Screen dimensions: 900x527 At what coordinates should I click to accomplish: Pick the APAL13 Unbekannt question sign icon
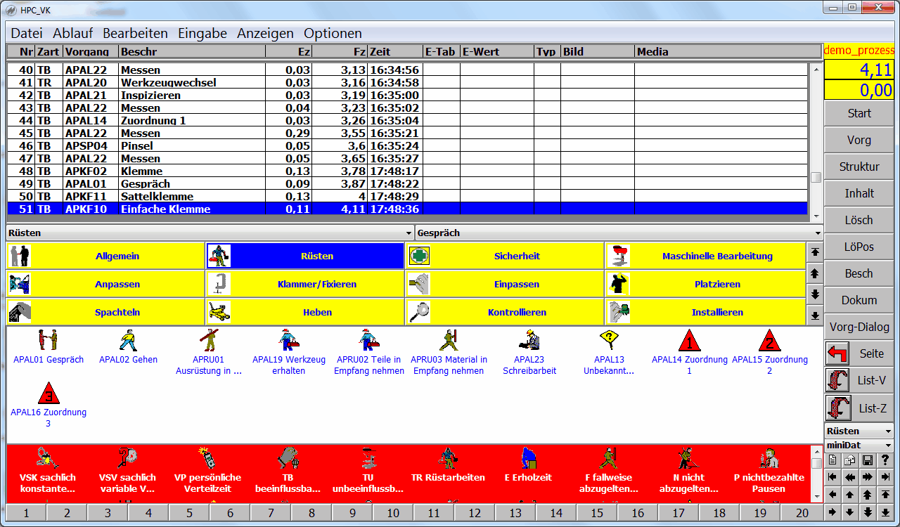[609, 341]
